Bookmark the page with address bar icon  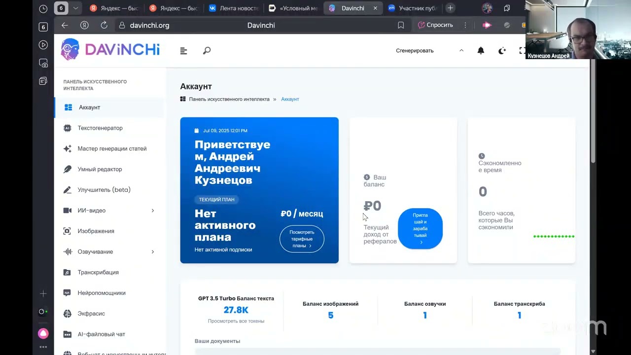pyautogui.click(x=401, y=25)
